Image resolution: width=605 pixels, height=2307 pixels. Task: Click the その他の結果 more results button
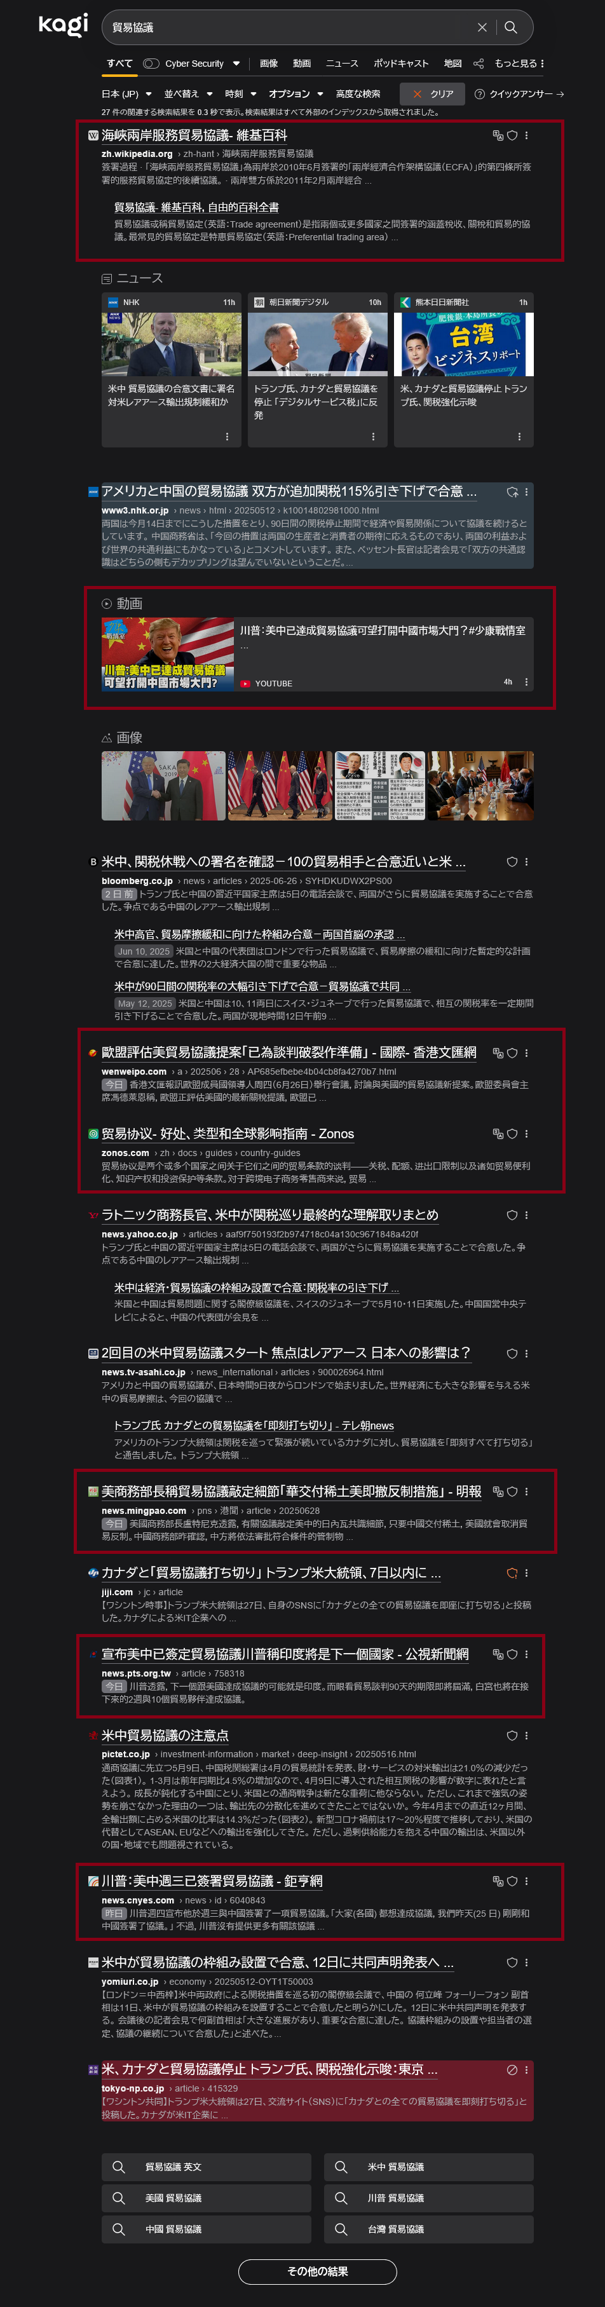click(x=318, y=2271)
